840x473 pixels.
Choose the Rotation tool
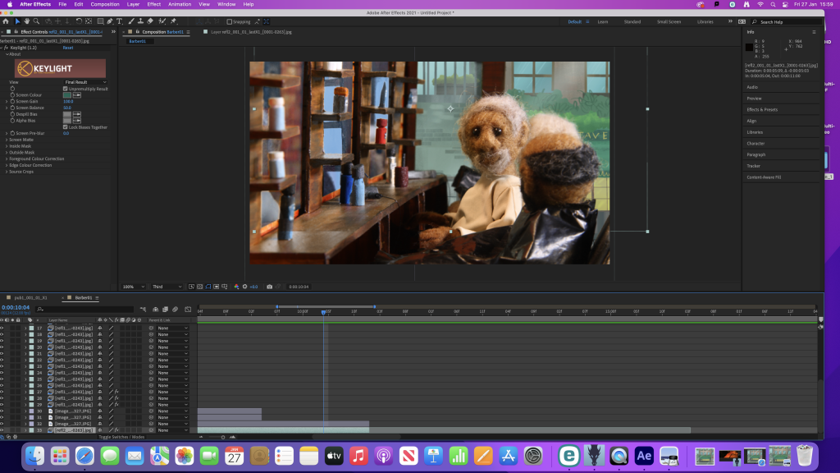pos(79,21)
